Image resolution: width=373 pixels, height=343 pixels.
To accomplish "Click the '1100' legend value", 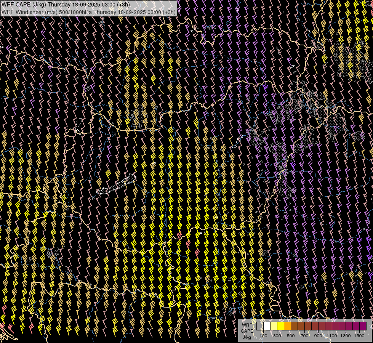I will pos(332,336).
